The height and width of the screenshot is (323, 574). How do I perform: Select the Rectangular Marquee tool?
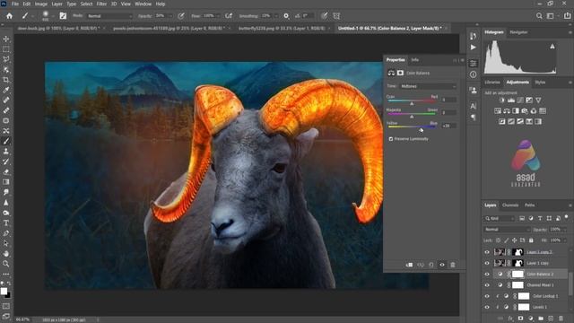6,49
